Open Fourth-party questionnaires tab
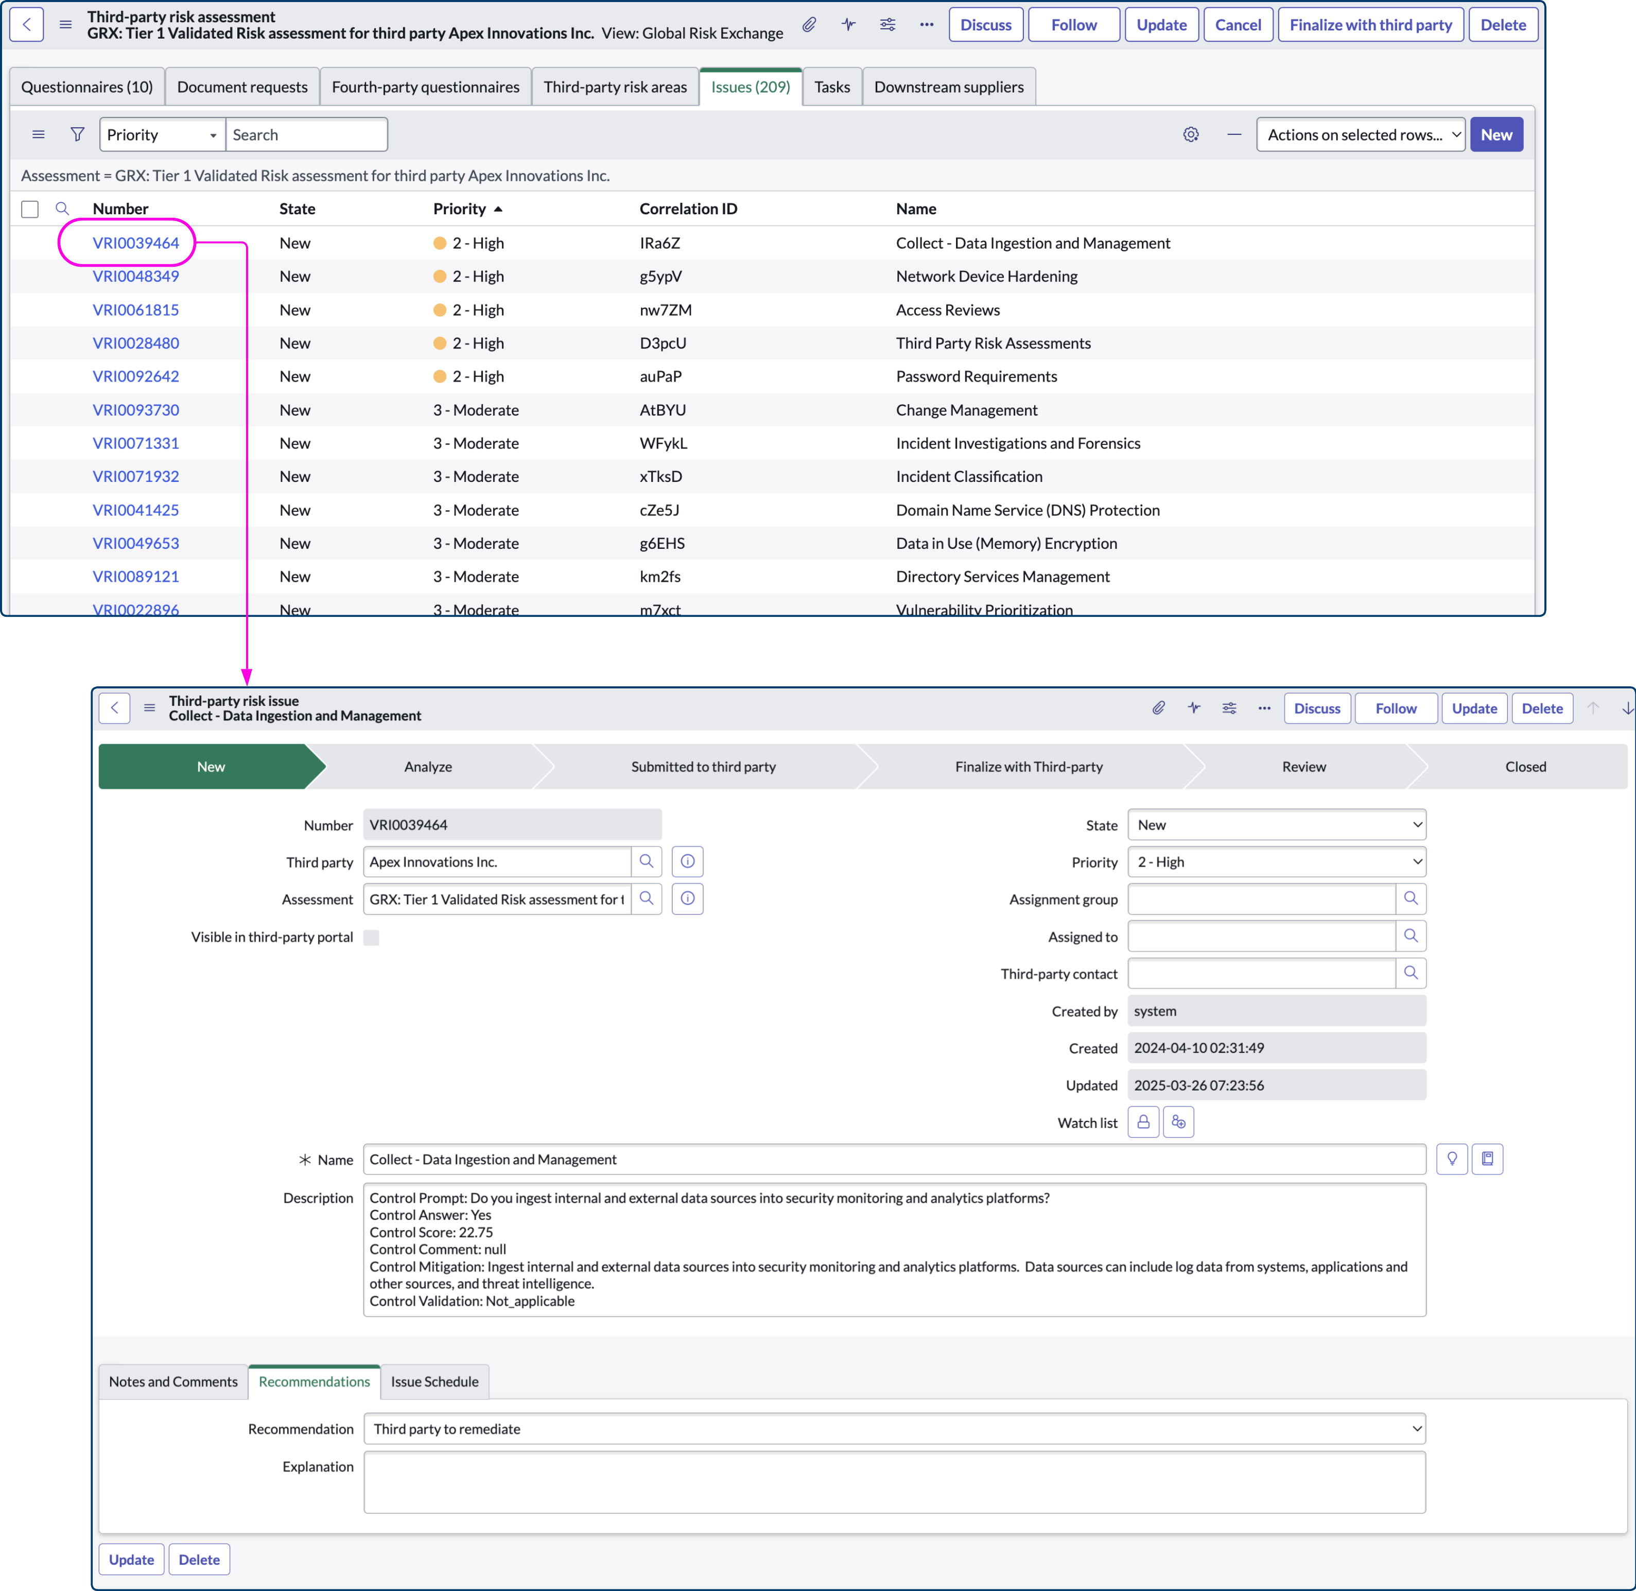The width and height of the screenshot is (1636, 1591). [425, 87]
